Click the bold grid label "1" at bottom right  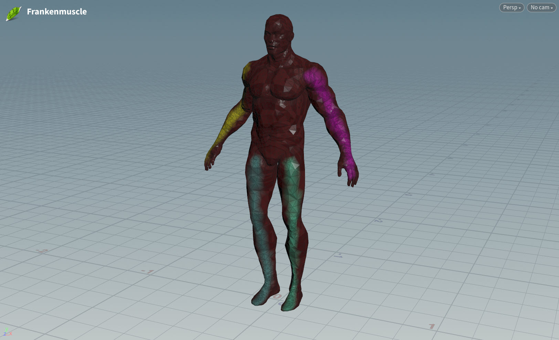[432, 326]
